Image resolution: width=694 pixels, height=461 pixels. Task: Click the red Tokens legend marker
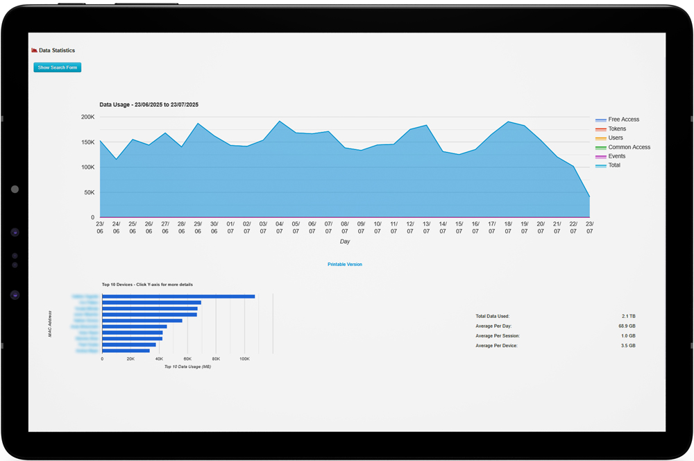point(600,128)
